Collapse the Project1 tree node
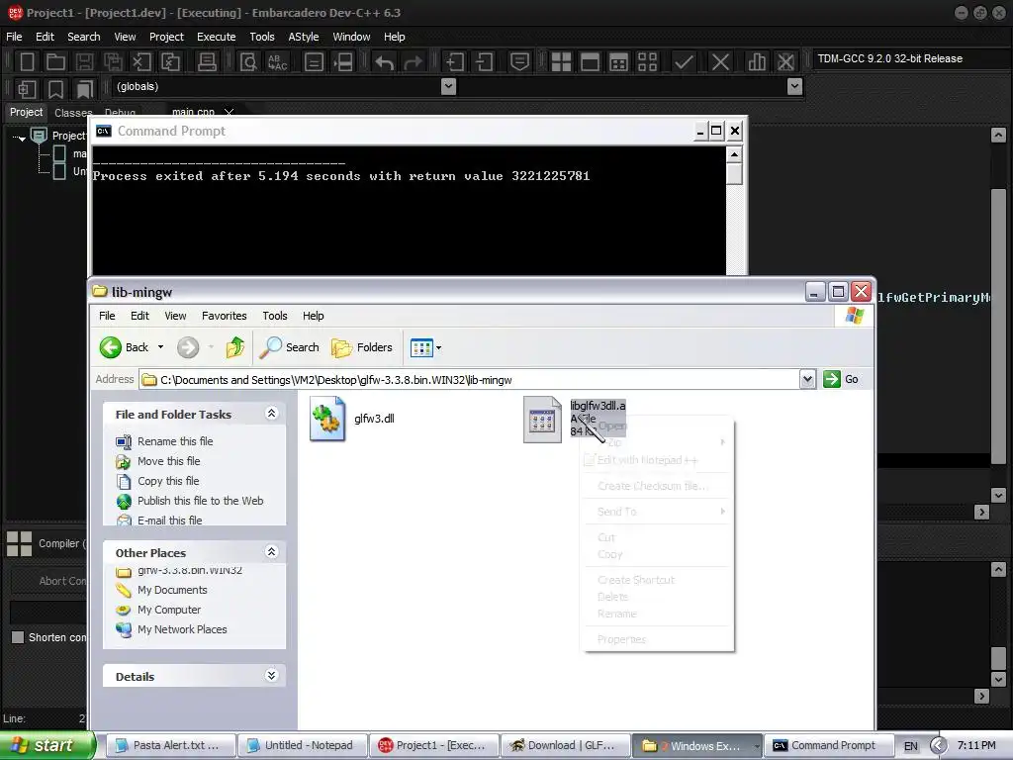1013x760 pixels. [22, 138]
